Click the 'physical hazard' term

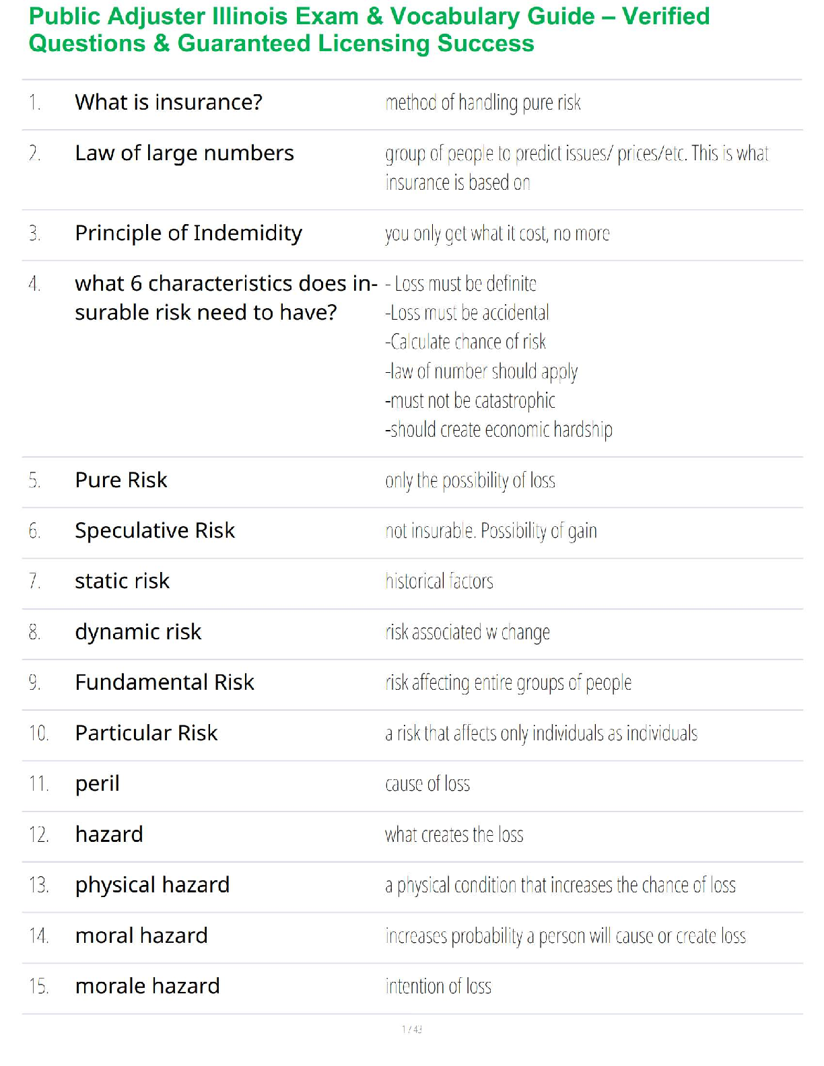(152, 885)
